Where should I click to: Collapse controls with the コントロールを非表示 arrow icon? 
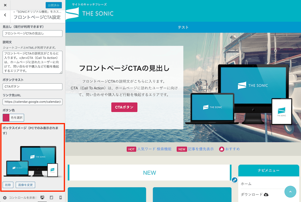pos(5,198)
